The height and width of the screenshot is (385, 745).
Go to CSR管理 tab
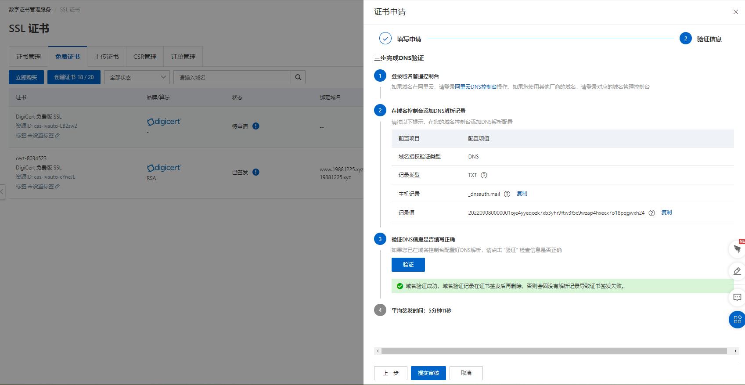coord(145,57)
